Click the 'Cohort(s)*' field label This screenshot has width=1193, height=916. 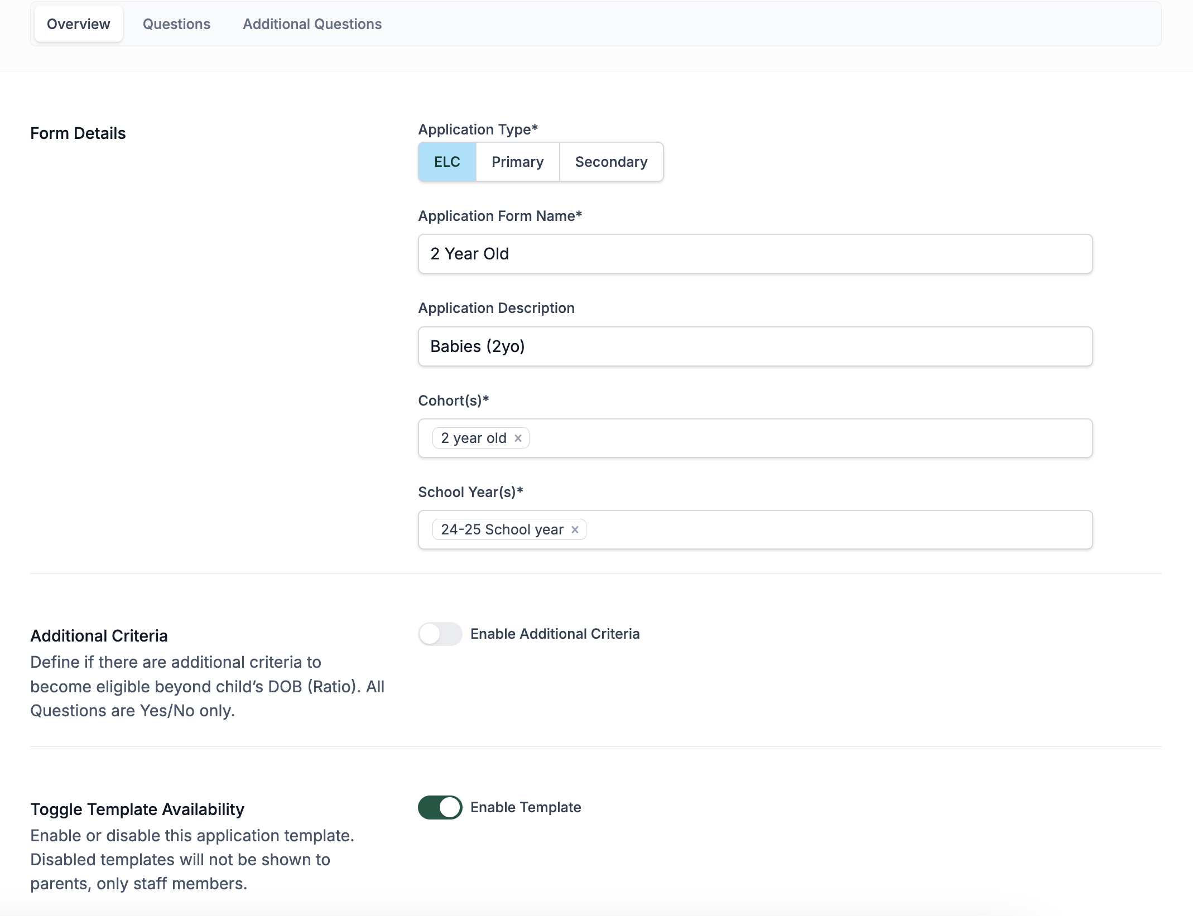coord(454,401)
